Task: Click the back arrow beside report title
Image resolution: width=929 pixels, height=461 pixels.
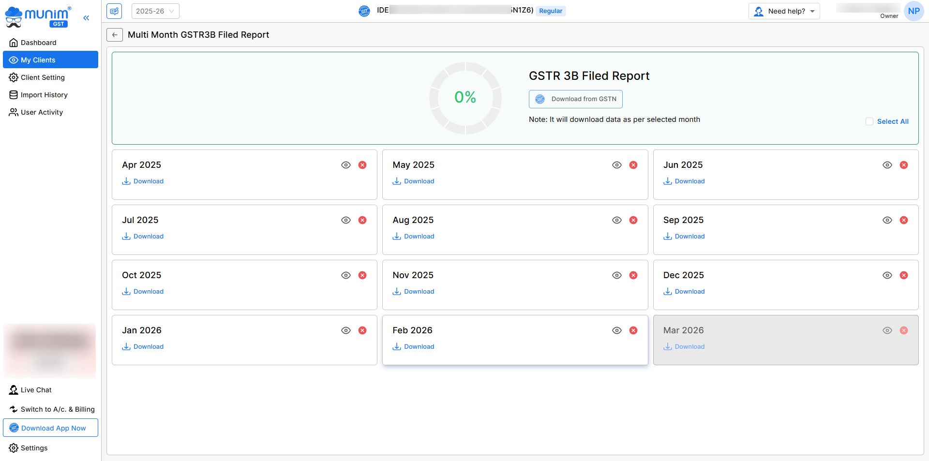Action: pyautogui.click(x=115, y=35)
